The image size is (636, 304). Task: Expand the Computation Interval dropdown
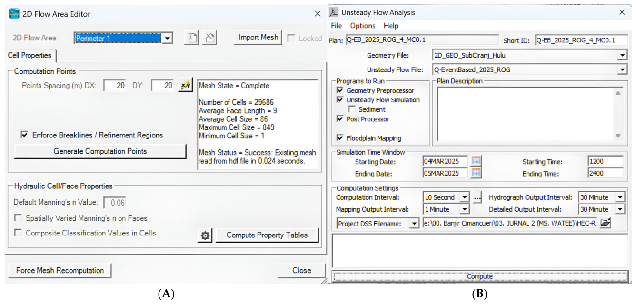click(465, 197)
